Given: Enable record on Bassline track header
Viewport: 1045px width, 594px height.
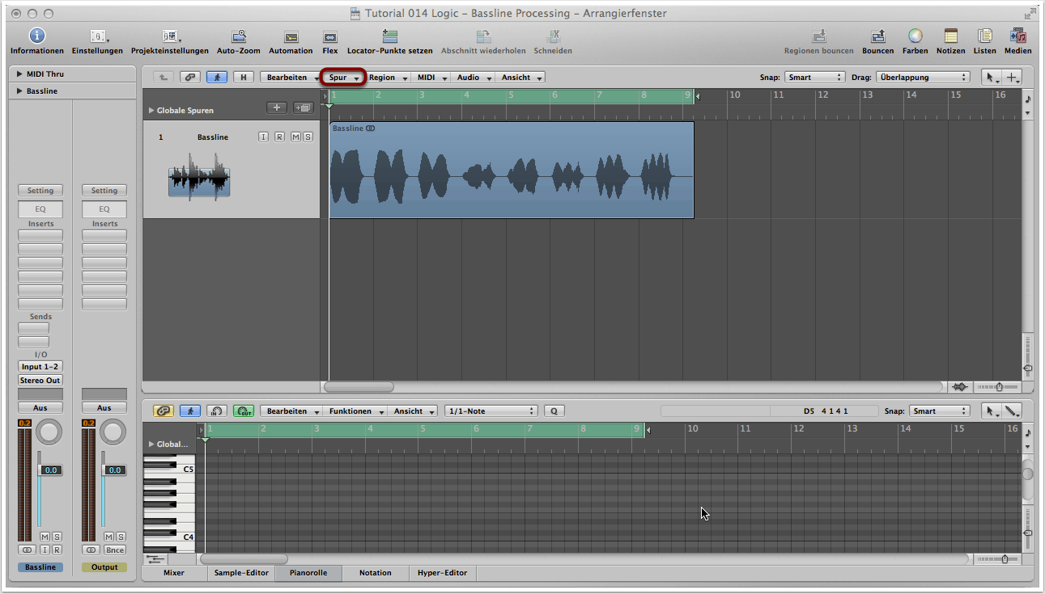Looking at the screenshot, I should (279, 137).
